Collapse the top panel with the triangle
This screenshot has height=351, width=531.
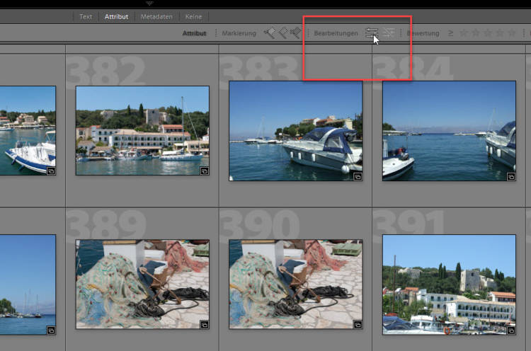pyautogui.click(x=149, y=3)
